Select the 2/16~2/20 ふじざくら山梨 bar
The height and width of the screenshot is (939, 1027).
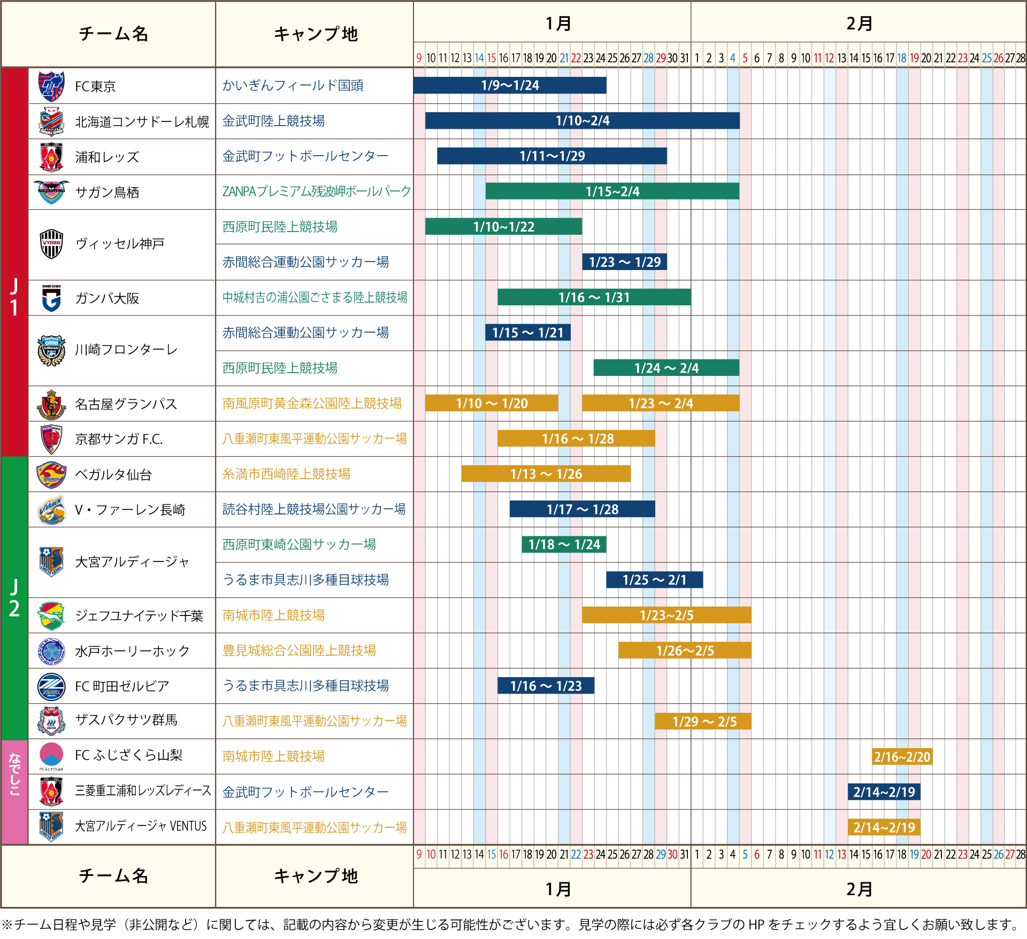(902, 757)
